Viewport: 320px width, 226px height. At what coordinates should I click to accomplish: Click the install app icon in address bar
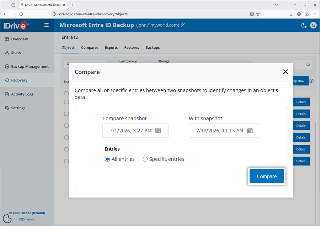coord(252,14)
